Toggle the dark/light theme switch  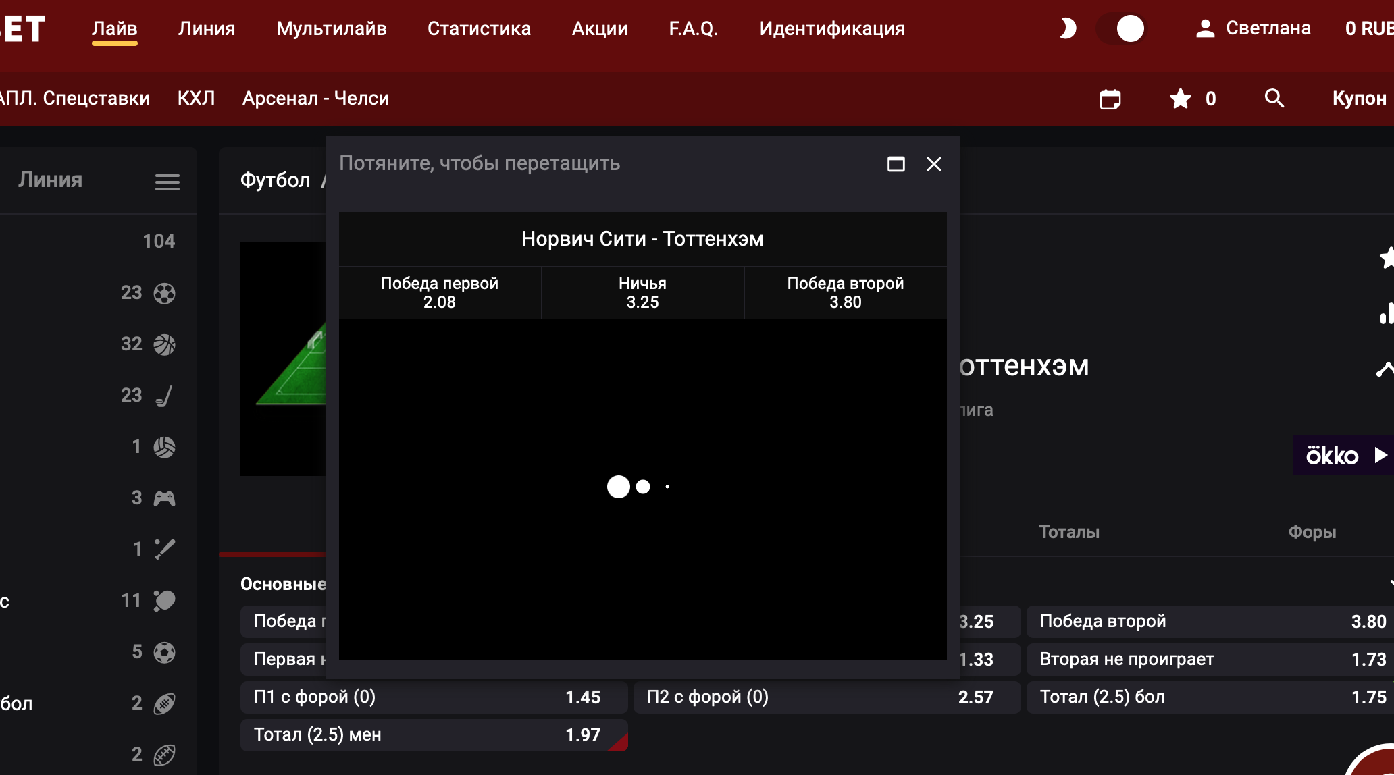coord(1120,28)
